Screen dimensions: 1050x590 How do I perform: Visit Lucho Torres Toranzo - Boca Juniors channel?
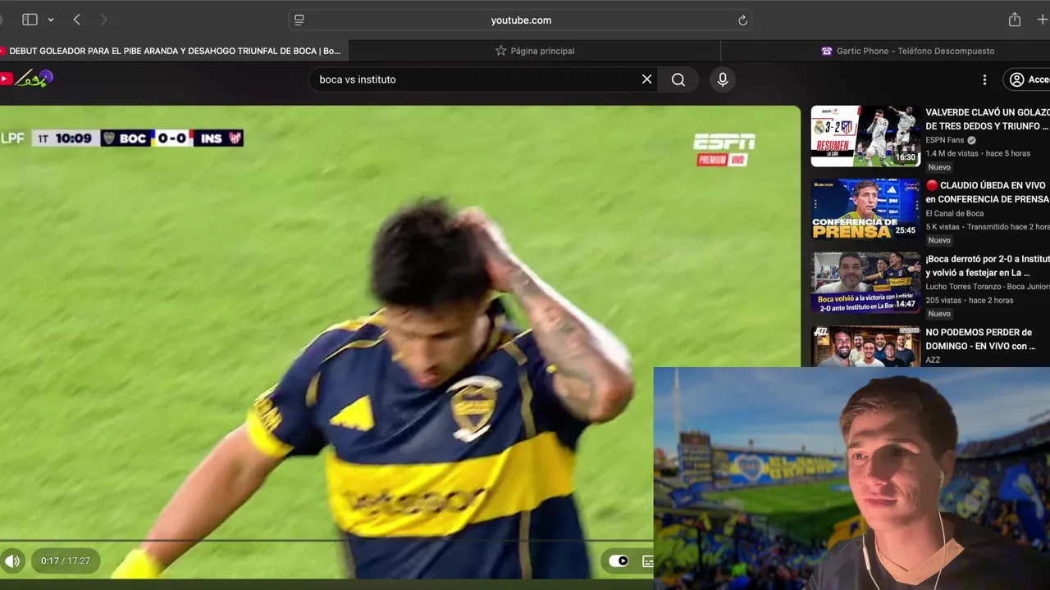[987, 287]
